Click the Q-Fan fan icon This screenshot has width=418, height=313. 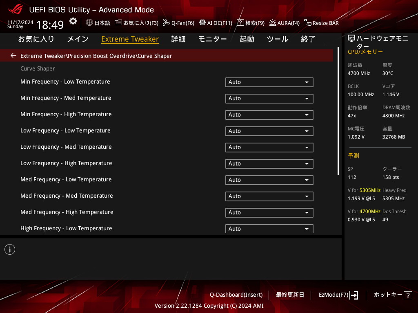tap(167, 23)
